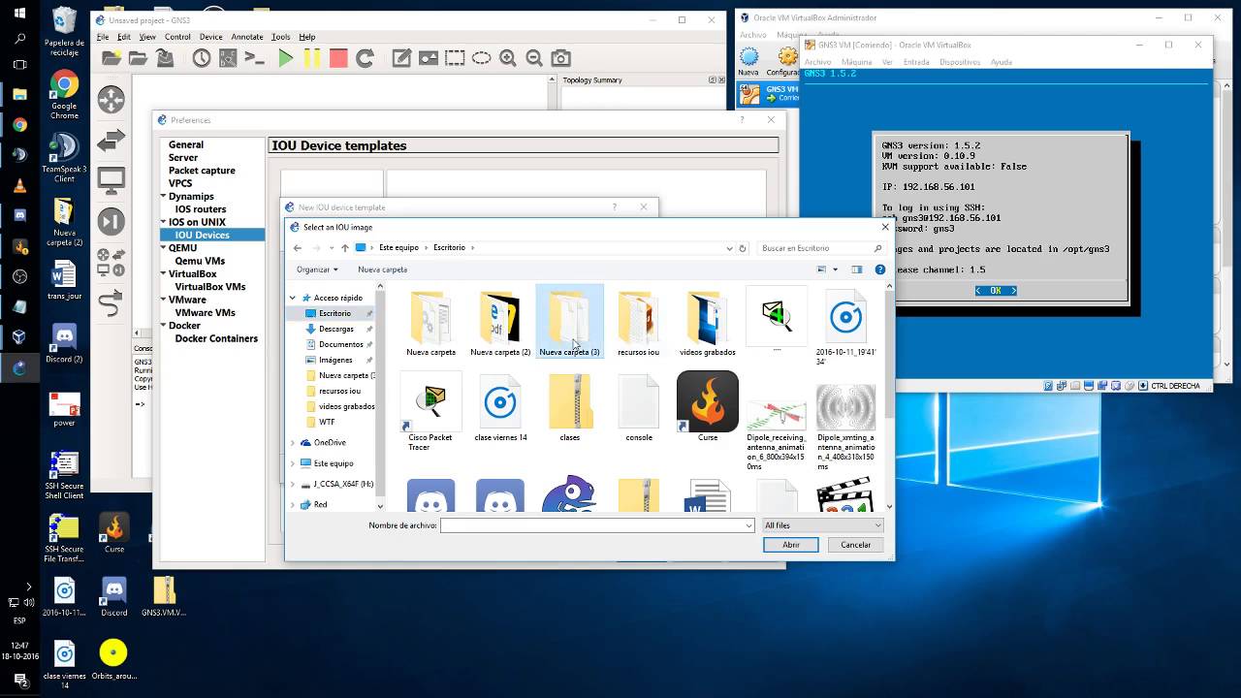Click Nueva carpeta toolbar button
Image resolution: width=1241 pixels, height=698 pixels.
(382, 270)
